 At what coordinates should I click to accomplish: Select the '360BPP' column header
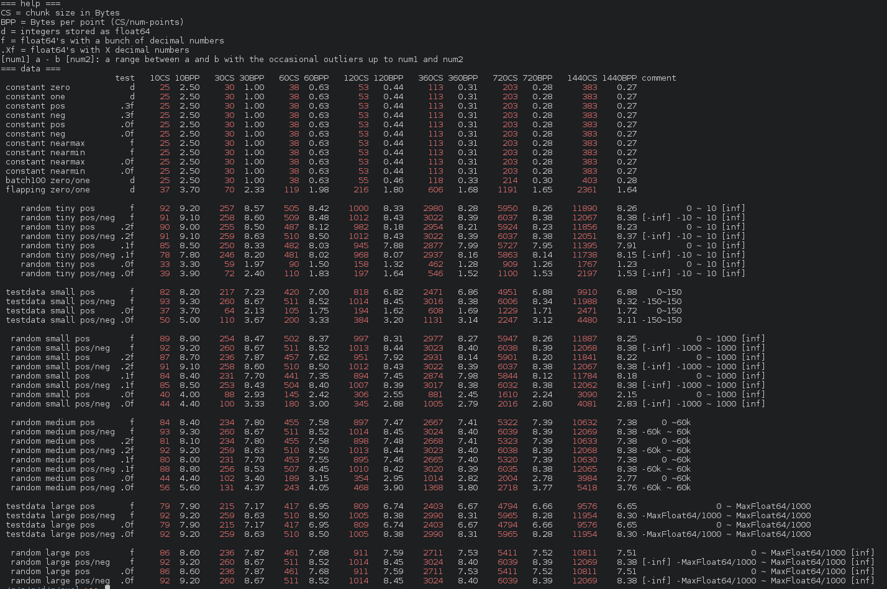(463, 78)
